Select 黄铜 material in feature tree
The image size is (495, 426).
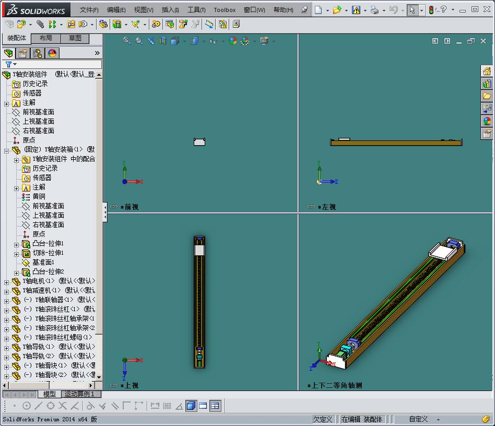pos(39,197)
